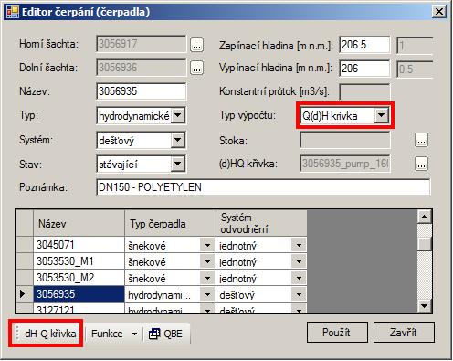The height and width of the screenshot is (361, 453).
Task: Click the (d)HQ křivka field 3056935_pump
Action: [x=345, y=164]
